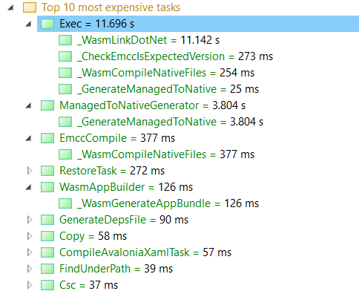Click the icon beside GenerateDepsFile
Screen dimensions: 359x294
click(x=47, y=220)
